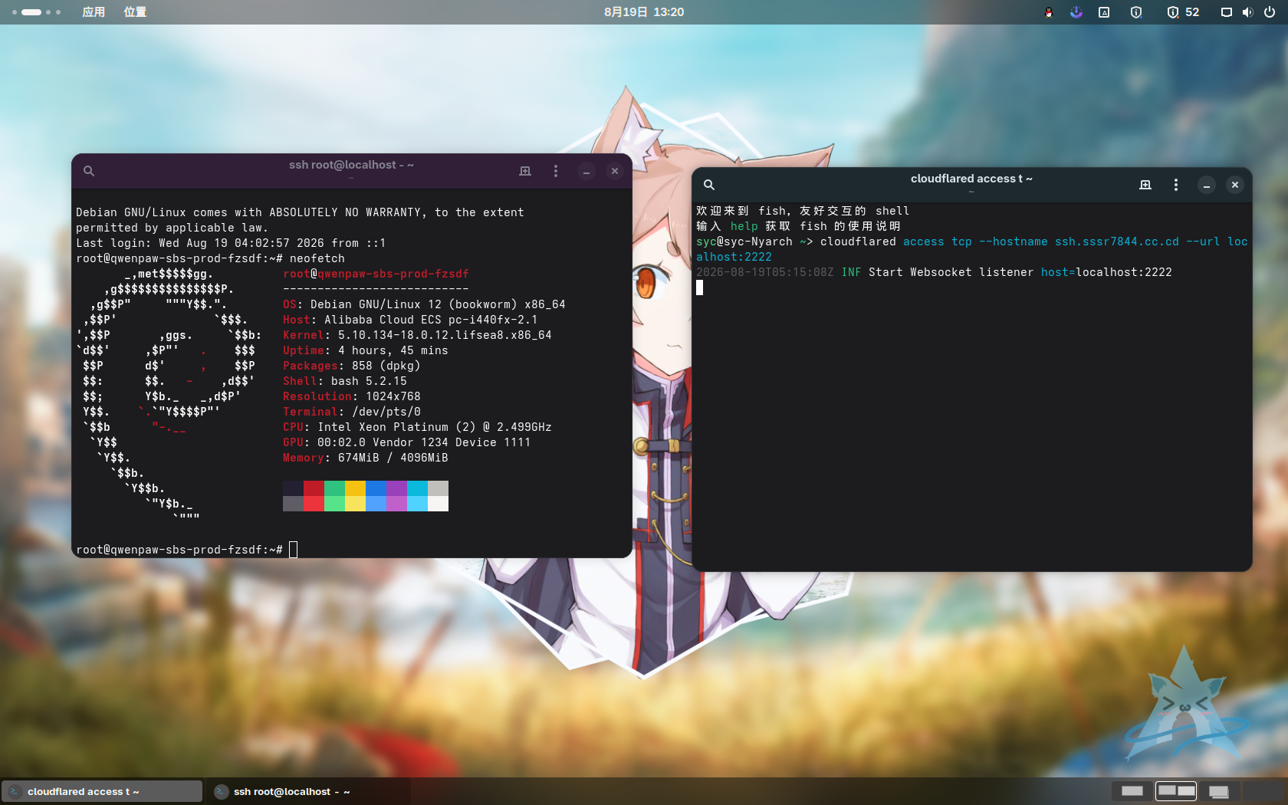Open search in the ssh root@localhost terminal

pyautogui.click(x=89, y=171)
